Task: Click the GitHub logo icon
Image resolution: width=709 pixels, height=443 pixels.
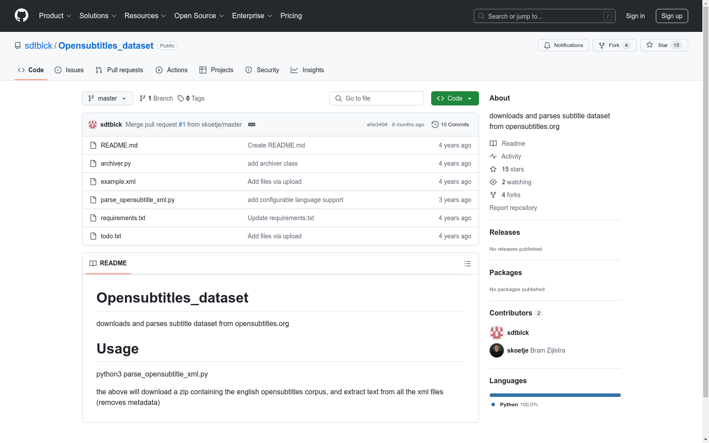Action: tap(21, 16)
